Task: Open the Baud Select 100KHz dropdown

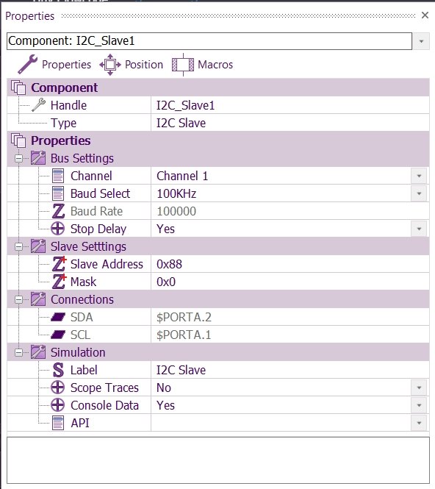Action: [x=419, y=193]
